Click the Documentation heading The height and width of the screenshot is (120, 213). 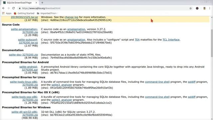point(13,50)
